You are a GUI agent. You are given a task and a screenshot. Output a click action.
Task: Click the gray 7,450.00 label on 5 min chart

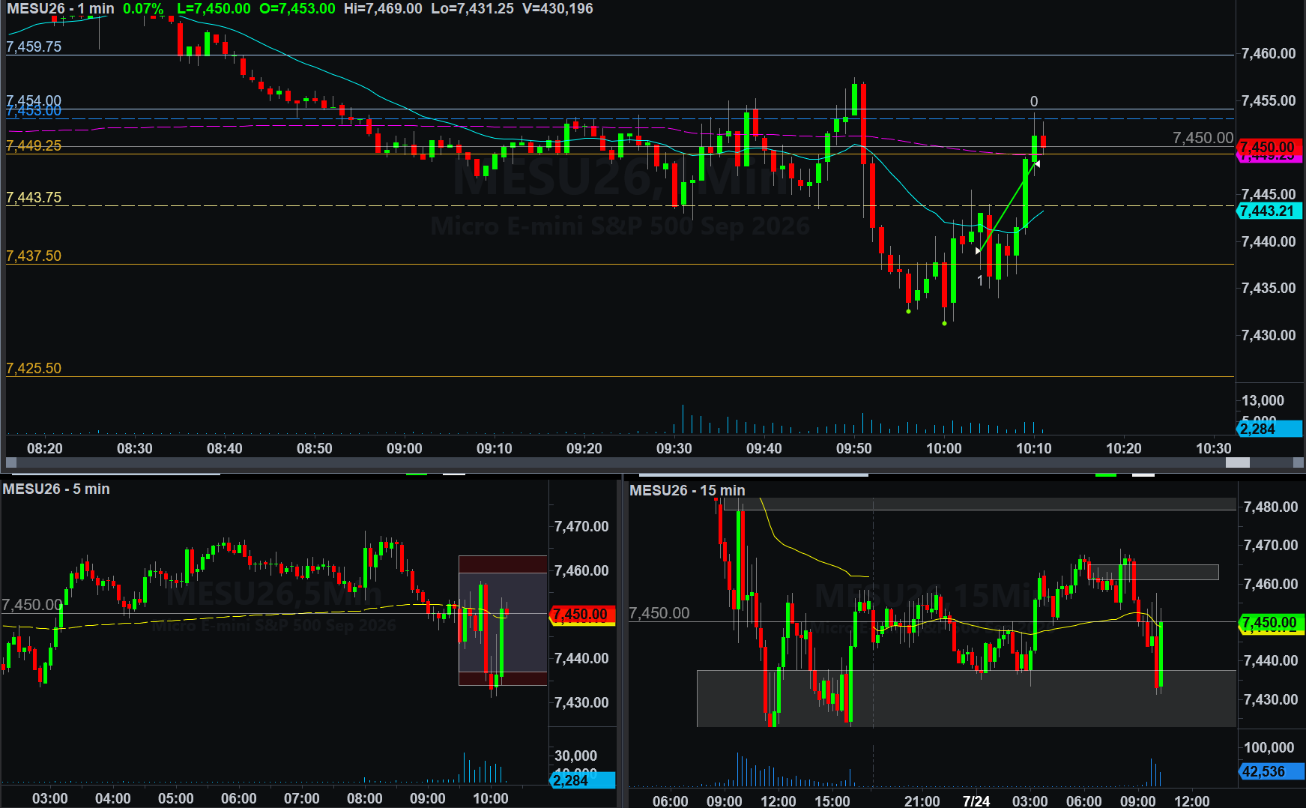coord(31,605)
